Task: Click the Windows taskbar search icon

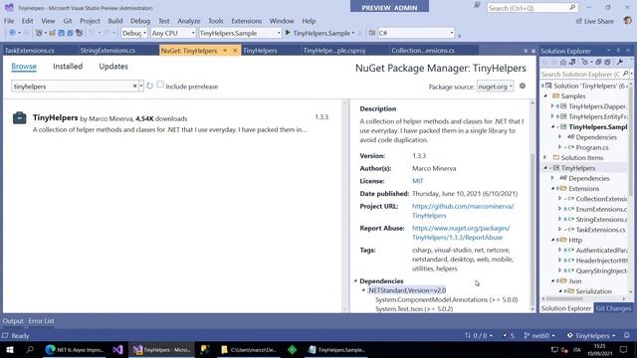Action: coord(30,349)
